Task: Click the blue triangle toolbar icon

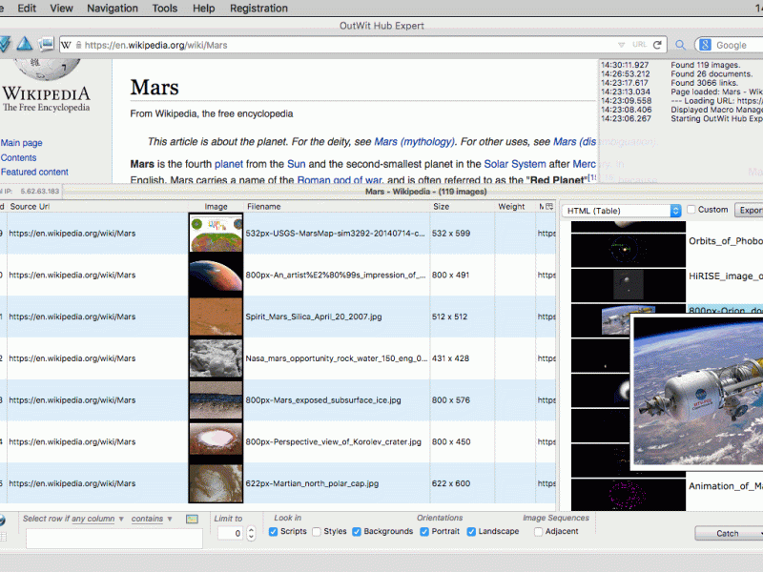Action: [x=25, y=44]
